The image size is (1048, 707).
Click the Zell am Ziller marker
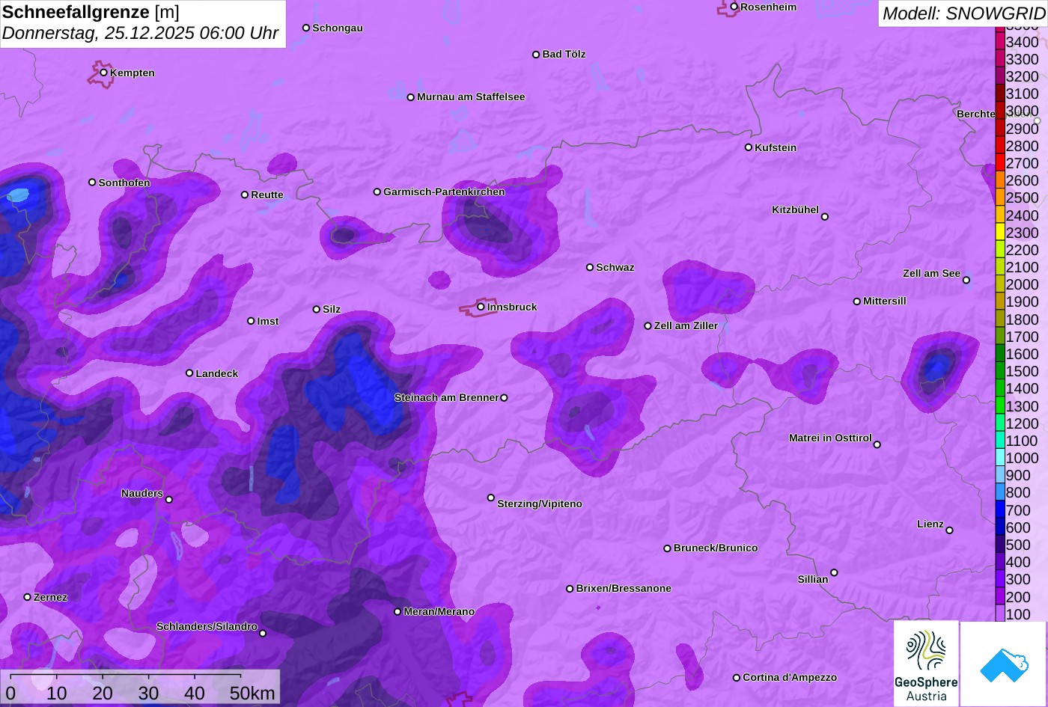(648, 326)
